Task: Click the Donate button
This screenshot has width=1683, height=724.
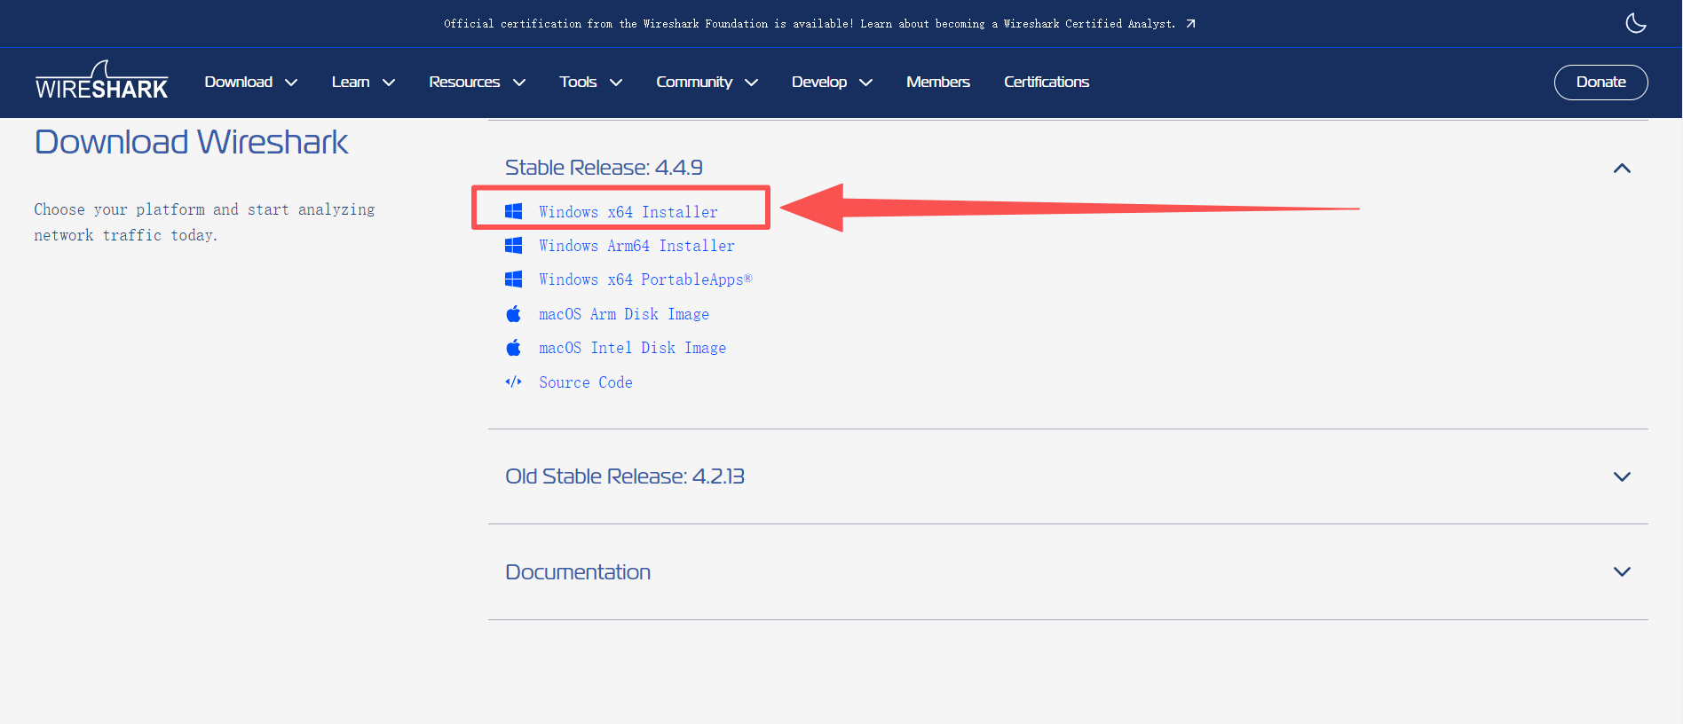Action: (1600, 82)
